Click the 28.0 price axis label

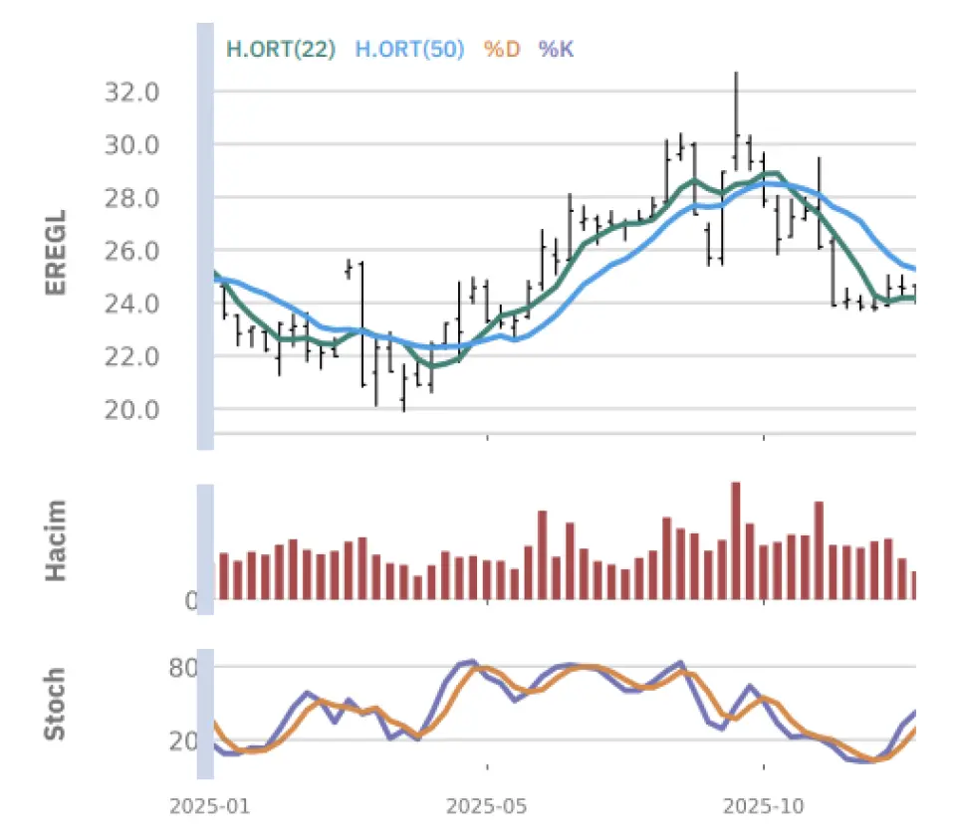pos(131,198)
